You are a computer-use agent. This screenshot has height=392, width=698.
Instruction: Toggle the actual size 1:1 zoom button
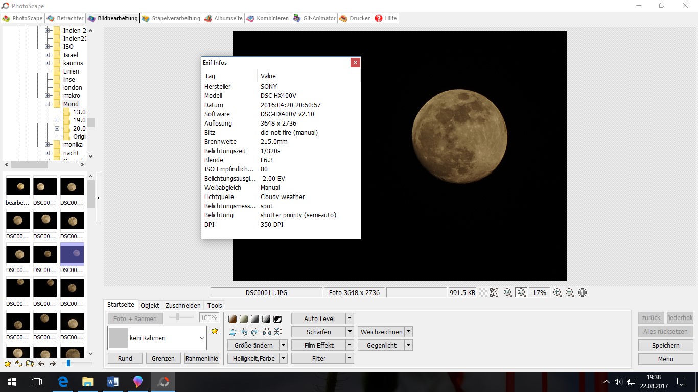click(x=508, y=293)
